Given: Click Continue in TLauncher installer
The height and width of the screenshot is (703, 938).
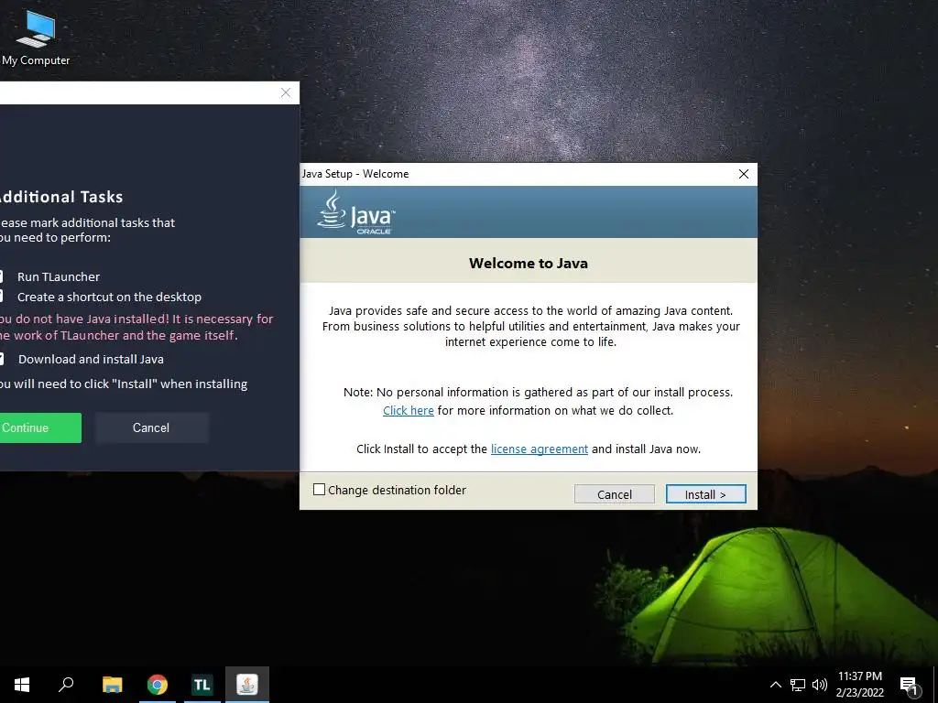Looking at the screenshot, I should [x=39, y=427].
